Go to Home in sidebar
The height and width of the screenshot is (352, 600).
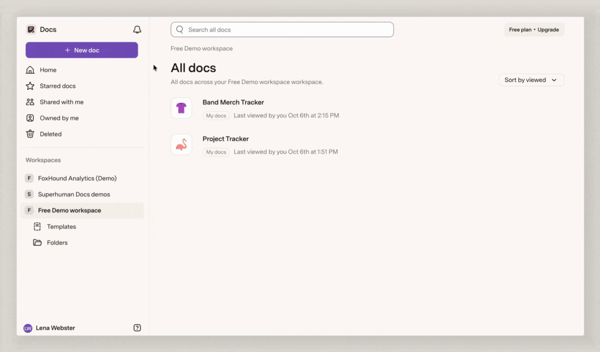[x=48, y=70]
